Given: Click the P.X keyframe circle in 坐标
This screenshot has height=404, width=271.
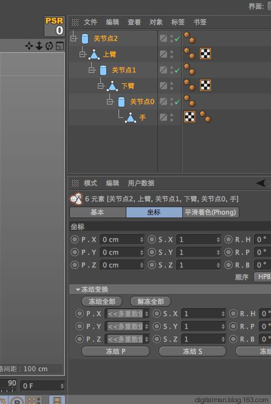Looking at the screenshot, I should coord(75,239).
